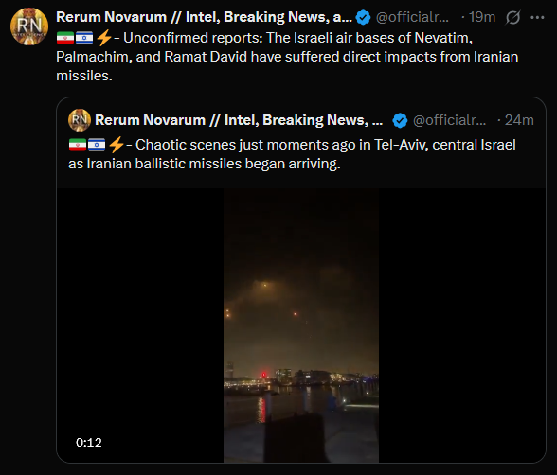Click the Iran flag emoji in main post
Screen dimensions: 557x475
point(65,38)
